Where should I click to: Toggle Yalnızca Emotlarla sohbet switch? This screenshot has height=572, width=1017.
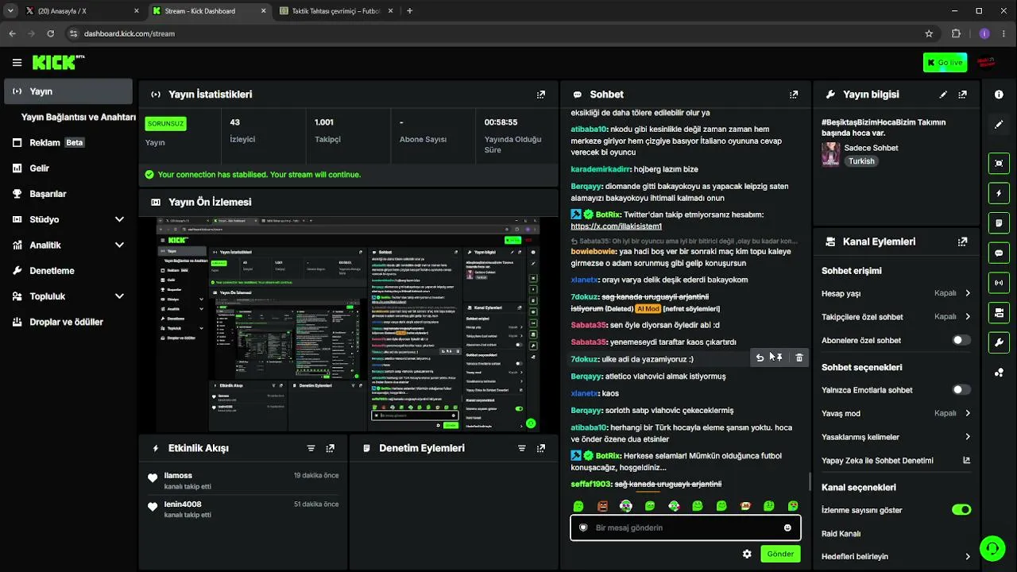(961, 390)
